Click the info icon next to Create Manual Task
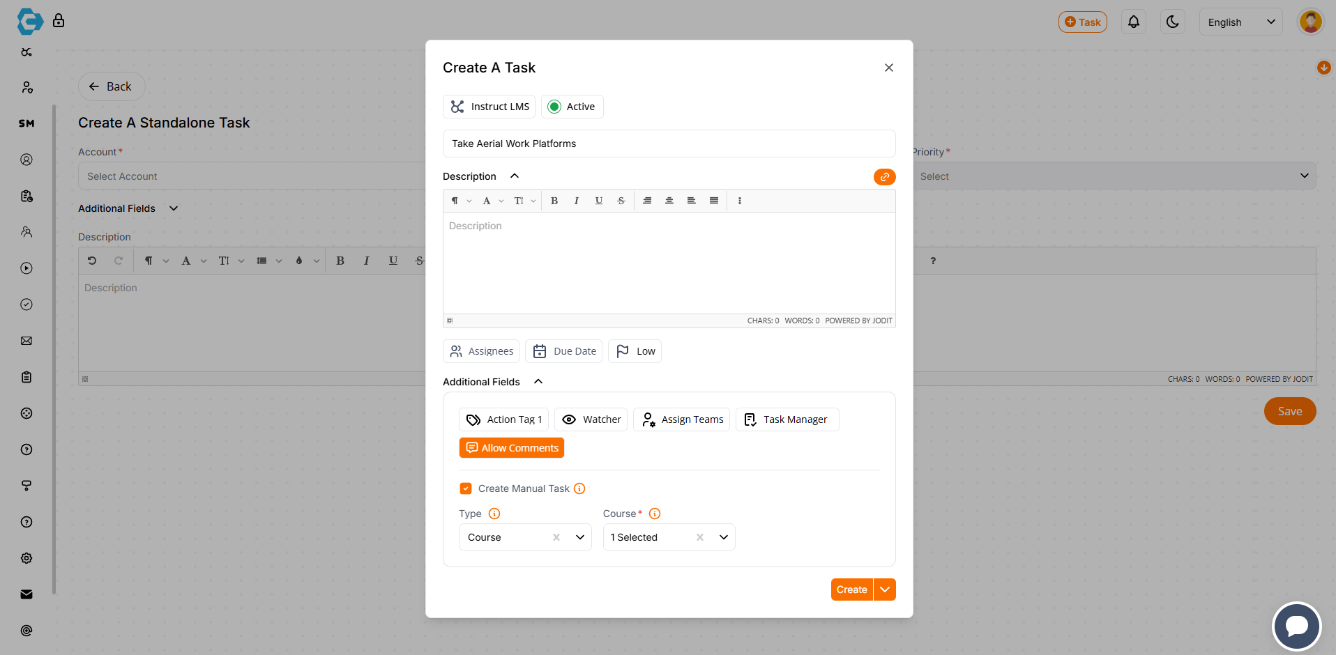The height and width of the screenshot is (655, 1336). point(579,488)
